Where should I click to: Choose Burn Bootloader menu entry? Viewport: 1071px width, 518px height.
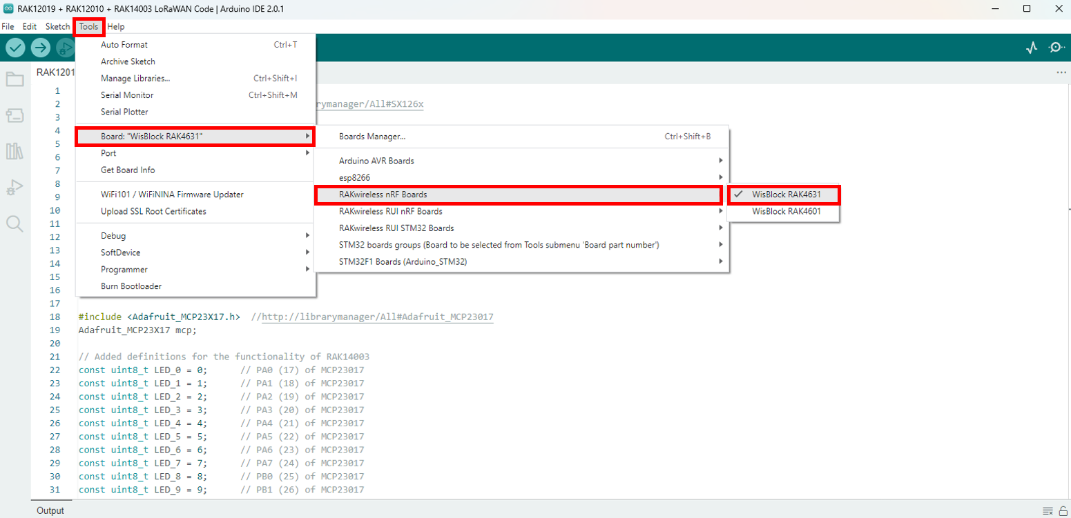[195, 286]
